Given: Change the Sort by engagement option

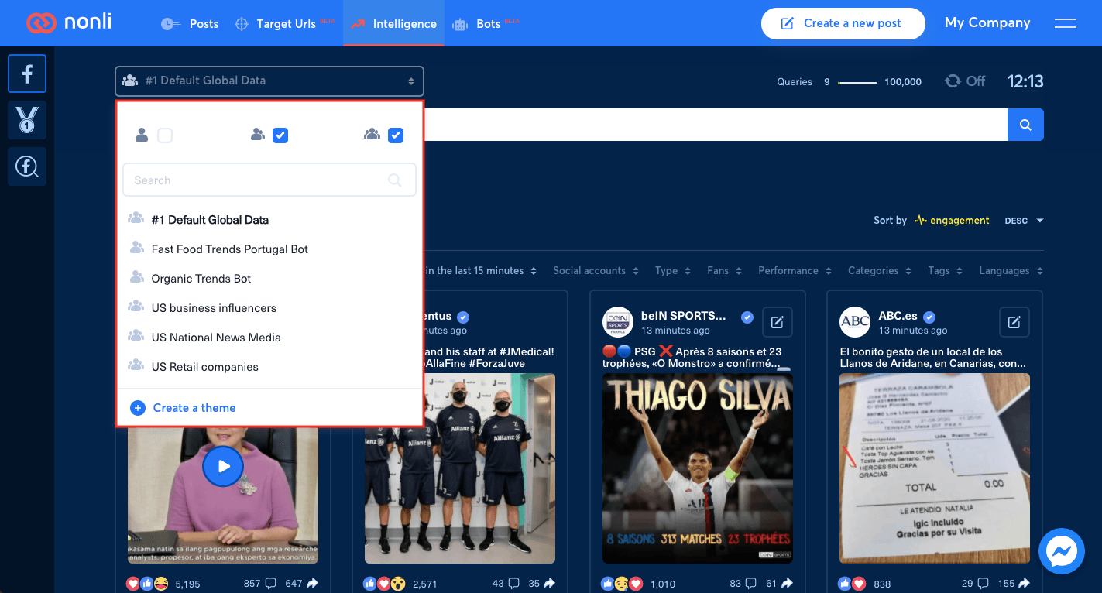Looking at the screenshot, I should pos(952,221).
